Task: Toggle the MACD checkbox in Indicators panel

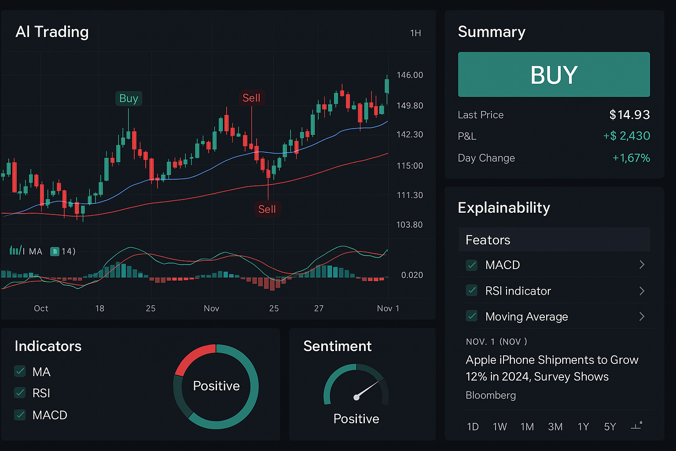Action: point(20,414)
